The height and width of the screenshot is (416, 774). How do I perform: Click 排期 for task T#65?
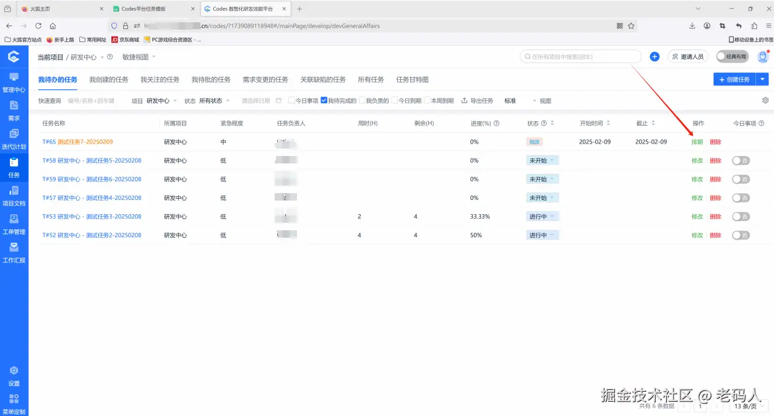697,142
